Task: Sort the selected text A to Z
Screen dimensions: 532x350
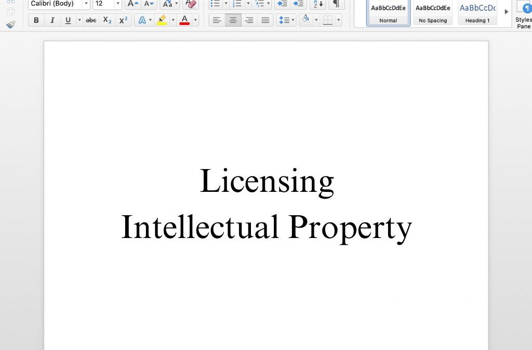Action: 318,4
